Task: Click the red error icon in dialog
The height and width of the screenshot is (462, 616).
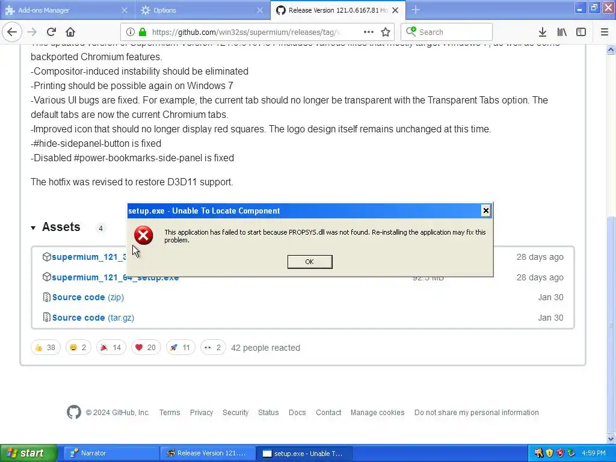Action: click(x=143, y=235)
